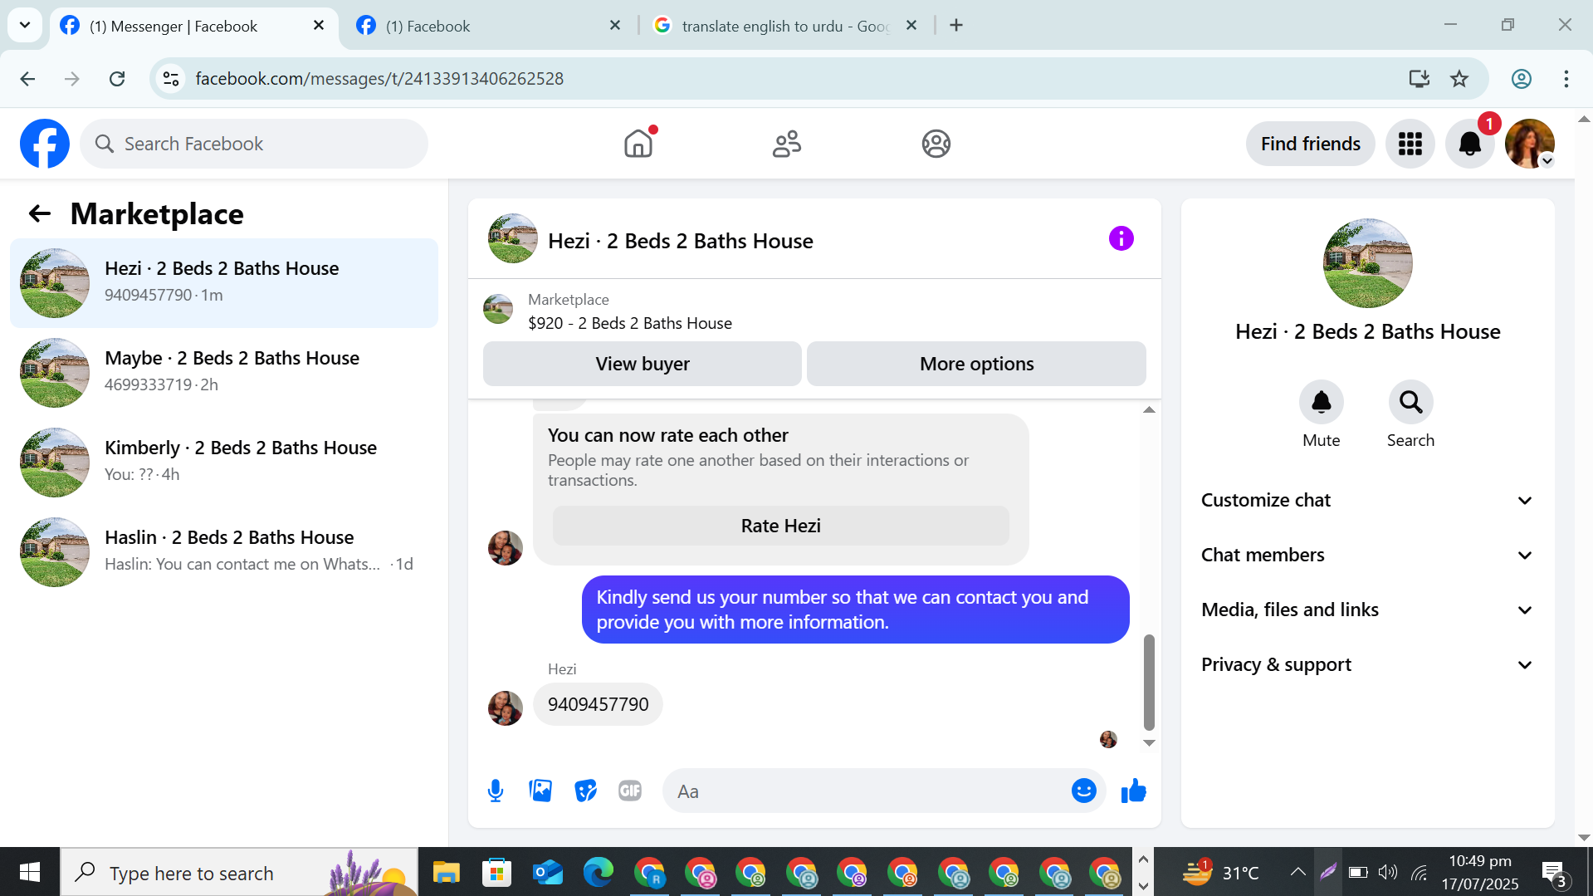Image resolution: width=1593 pixels, height=896 pixels.
Task: Open the emoji picker in message box
Action: point(1083,791)
